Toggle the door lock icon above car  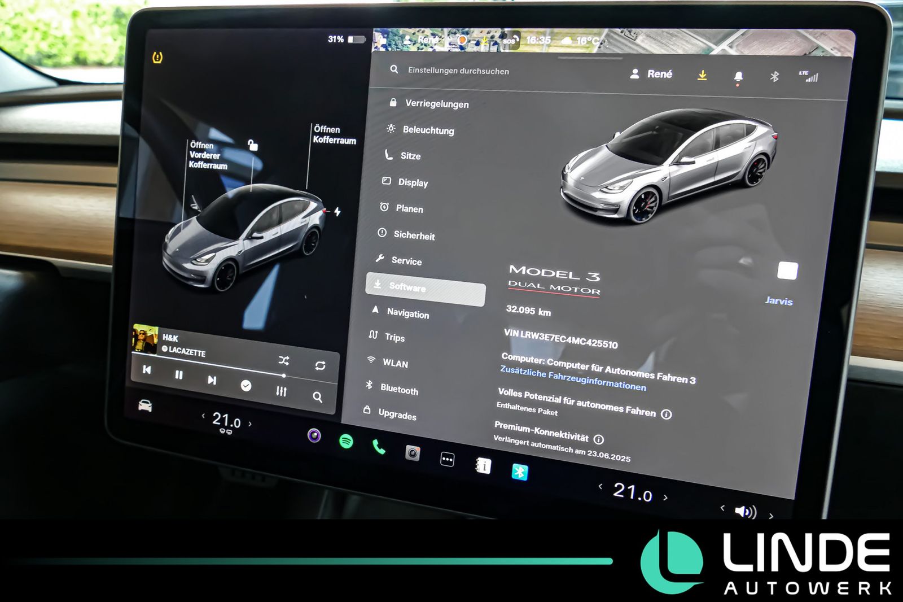253,145
